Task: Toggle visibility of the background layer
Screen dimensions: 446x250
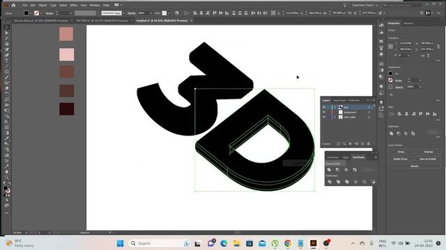Action: 323,112
